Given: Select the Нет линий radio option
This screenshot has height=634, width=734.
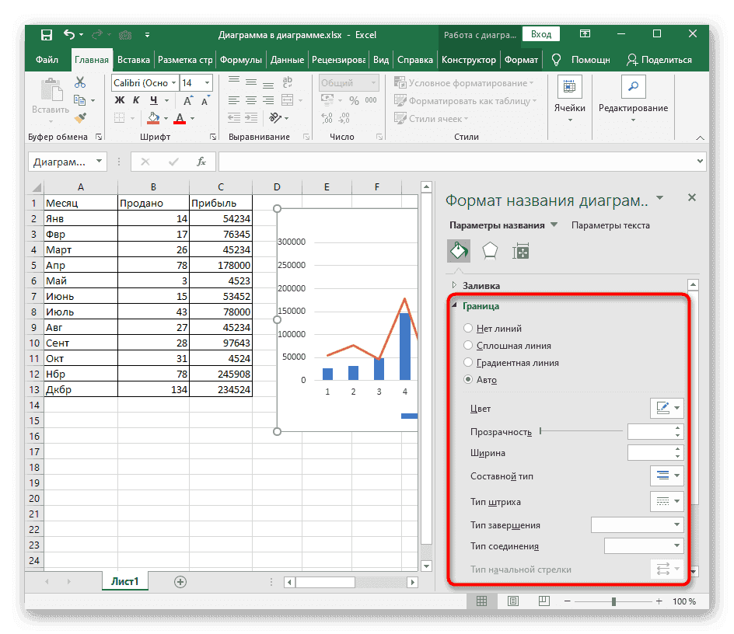Looking at the screenshot, I should pos(468,329).
